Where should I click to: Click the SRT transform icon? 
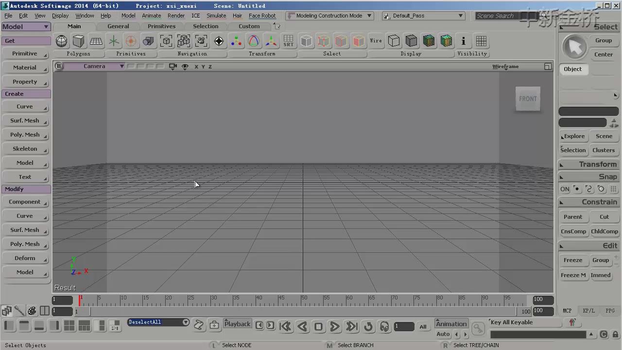[289, 41]
